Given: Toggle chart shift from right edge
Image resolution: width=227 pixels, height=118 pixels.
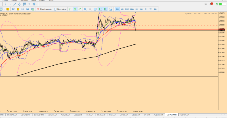Looking at the screenshot, I should point(105,9).
